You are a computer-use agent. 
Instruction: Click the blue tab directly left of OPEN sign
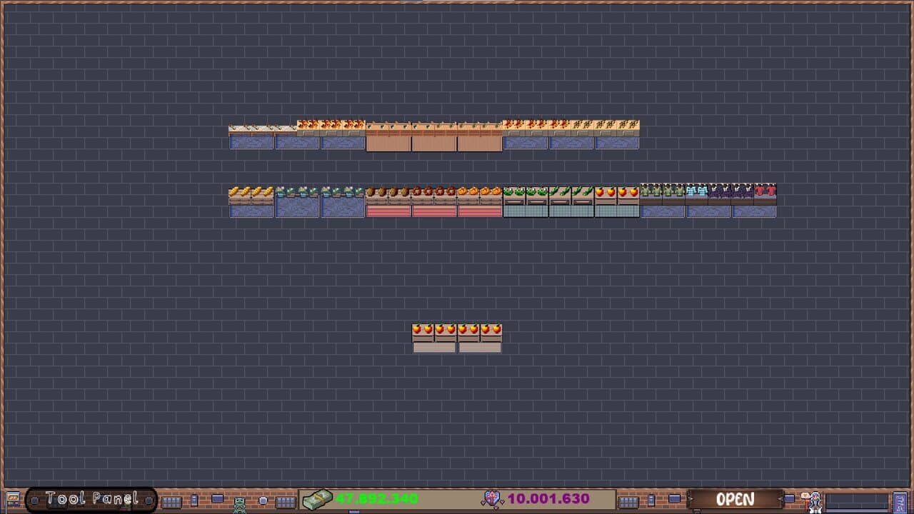[x=674, y=498]
